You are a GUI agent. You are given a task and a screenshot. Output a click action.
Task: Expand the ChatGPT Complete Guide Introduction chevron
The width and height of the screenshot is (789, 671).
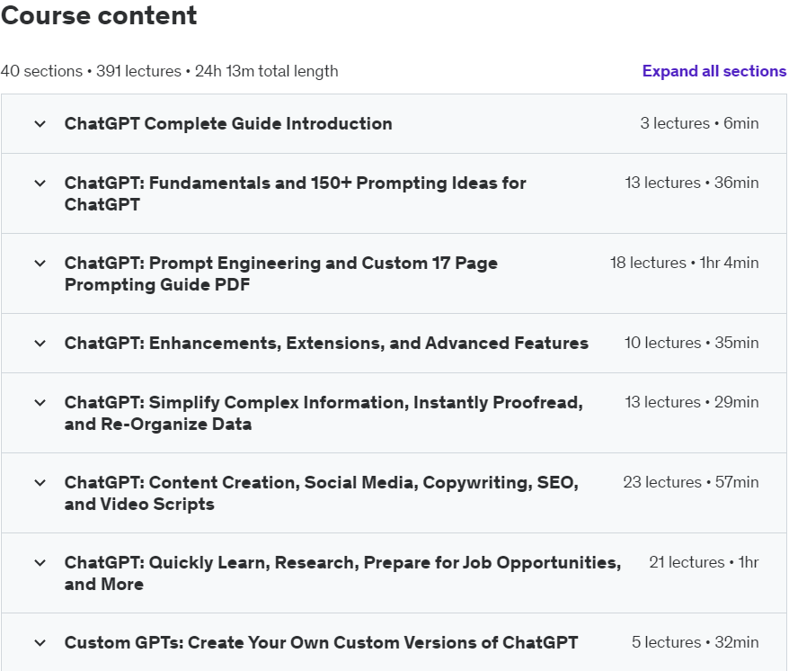[x=40, y=124]
